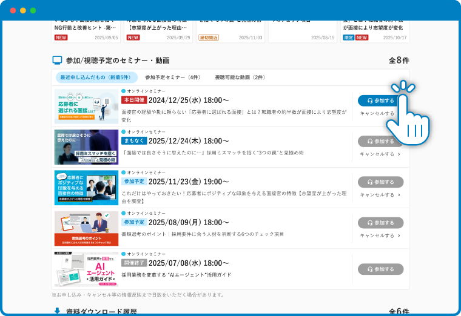Click the まもなく badge on 12/24 seminar
Image resolution: width=461 pixels, height=316 pixels.
point(134,140)
